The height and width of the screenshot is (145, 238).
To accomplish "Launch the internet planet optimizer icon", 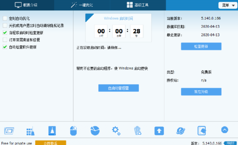I will 180,131.
